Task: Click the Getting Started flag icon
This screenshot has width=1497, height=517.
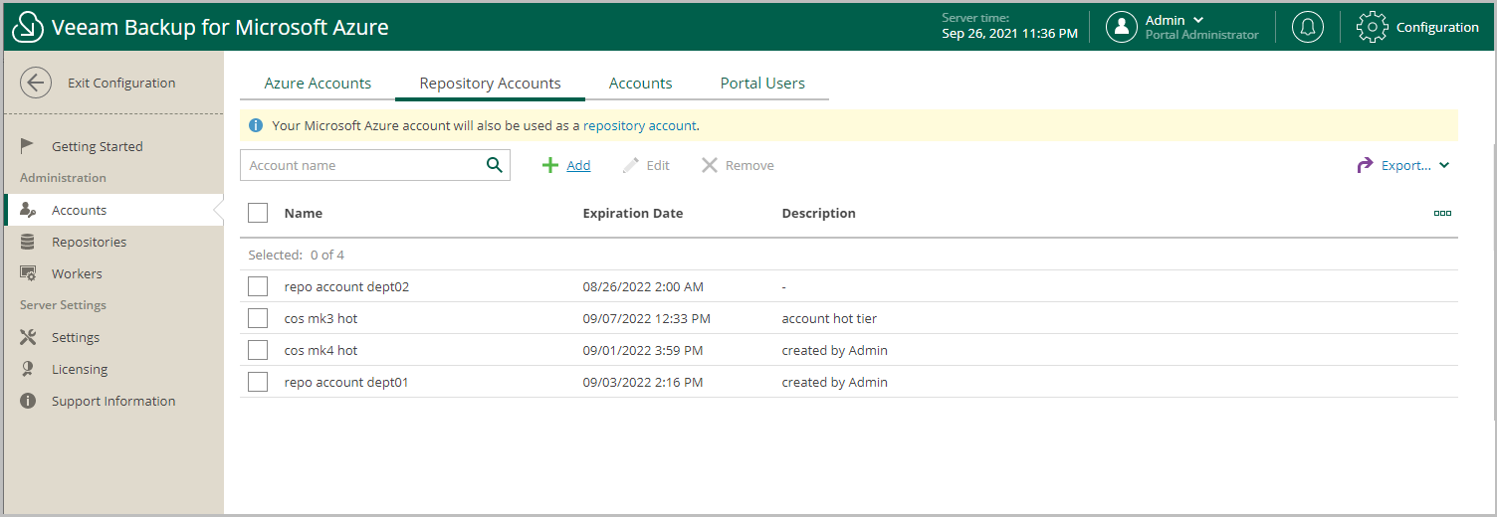Action: tap(28, 146)
